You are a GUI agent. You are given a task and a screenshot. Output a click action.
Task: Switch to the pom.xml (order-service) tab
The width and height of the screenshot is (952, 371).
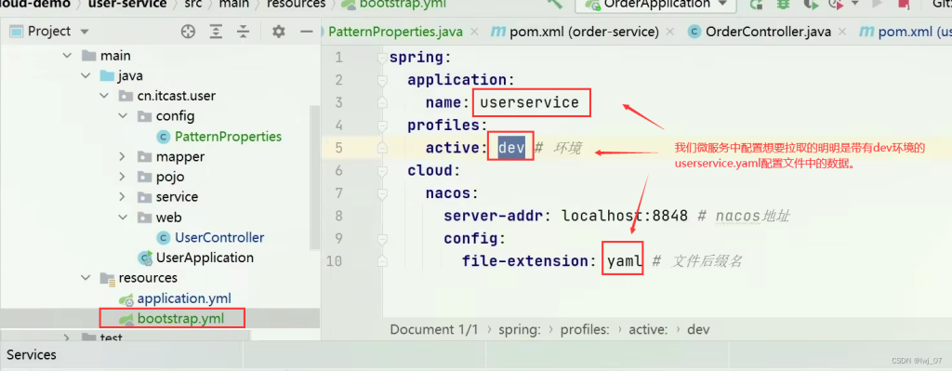(x=584, y=32)
